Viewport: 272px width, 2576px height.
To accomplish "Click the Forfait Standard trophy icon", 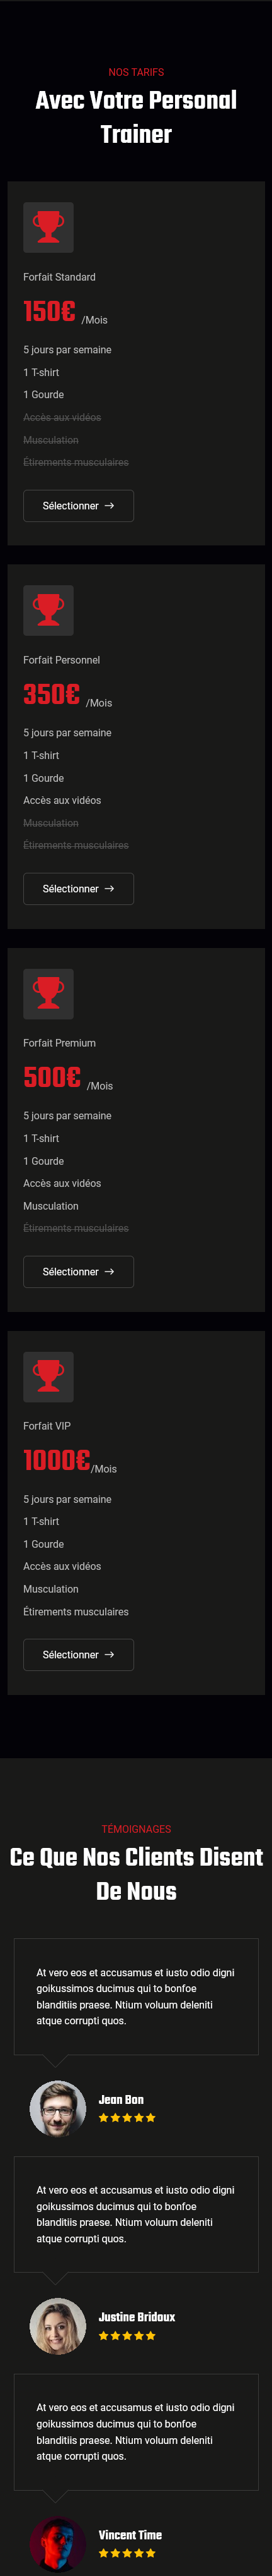I will pyautogui.click(x=48, y=227).
